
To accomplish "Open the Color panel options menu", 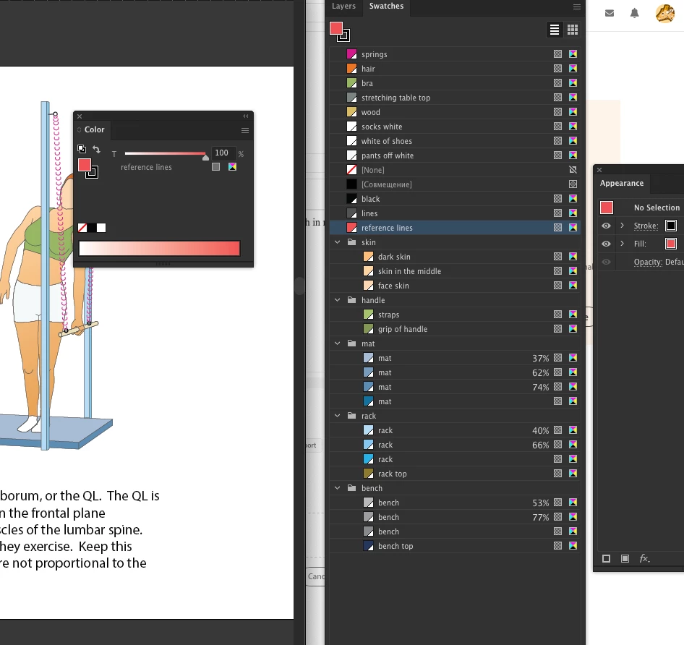I will click(x=245, y=130).
